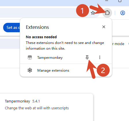129x121 pixels.
Task: Open the Chrome profile avatar icon
Action: coord(123,13)
